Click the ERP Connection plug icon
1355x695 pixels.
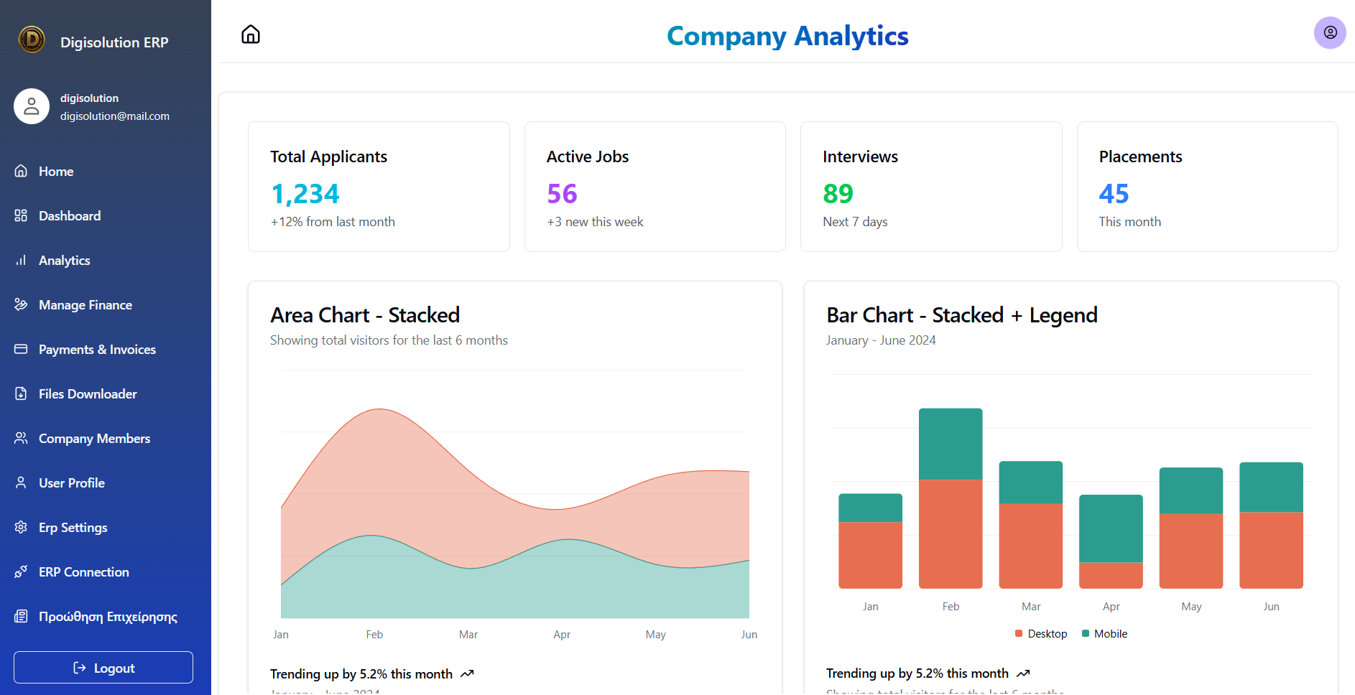21,572
